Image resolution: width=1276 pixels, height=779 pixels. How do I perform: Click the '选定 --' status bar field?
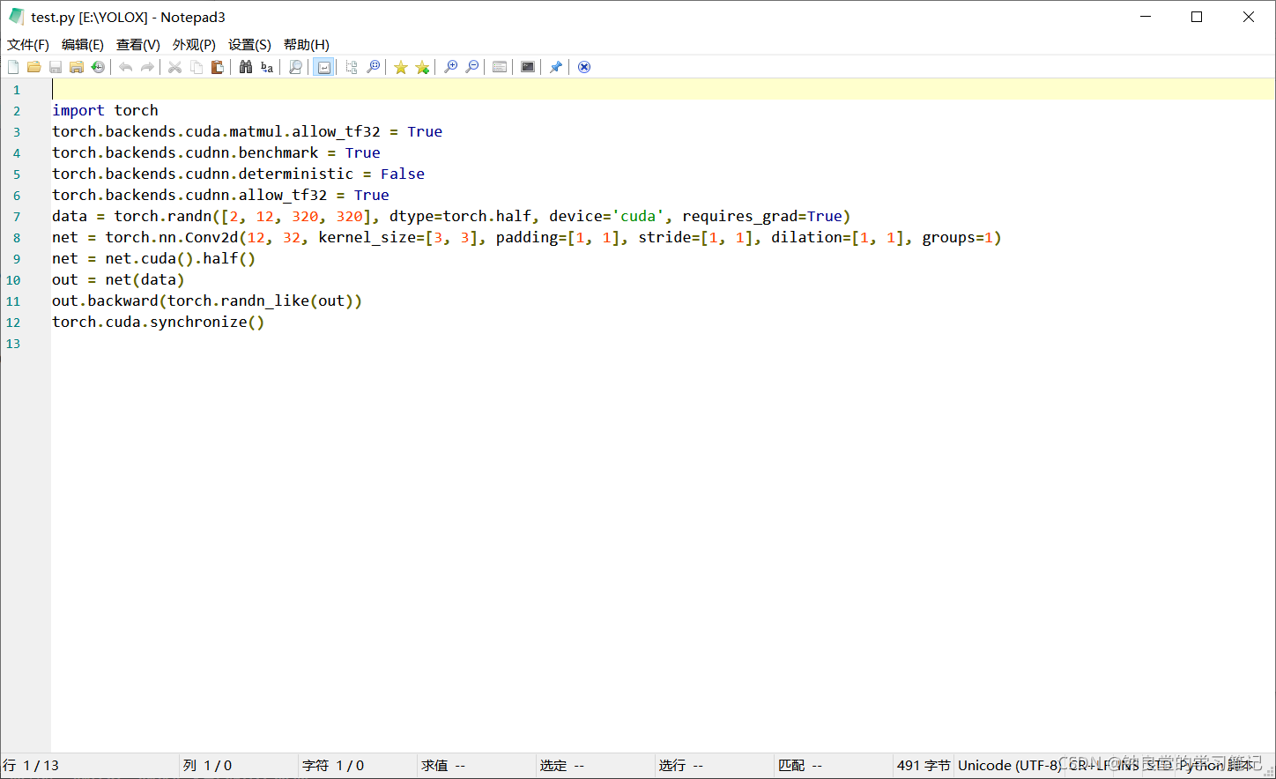point(595,765)
